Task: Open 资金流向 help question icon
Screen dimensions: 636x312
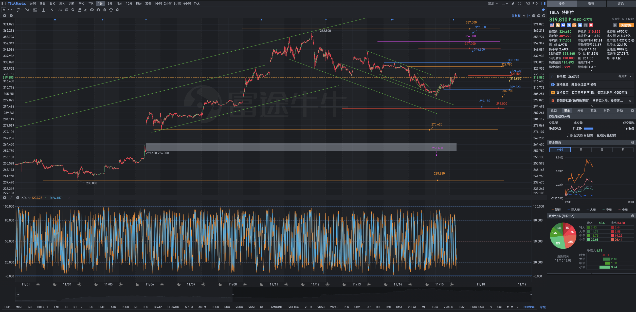Action: pos(633,143)
